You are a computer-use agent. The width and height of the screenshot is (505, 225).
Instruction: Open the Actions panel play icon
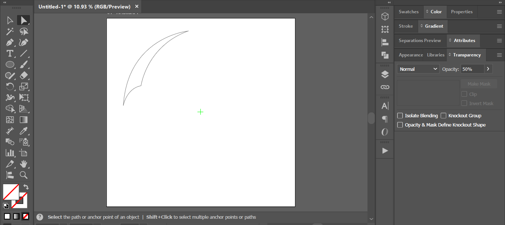tap(385, 150)
